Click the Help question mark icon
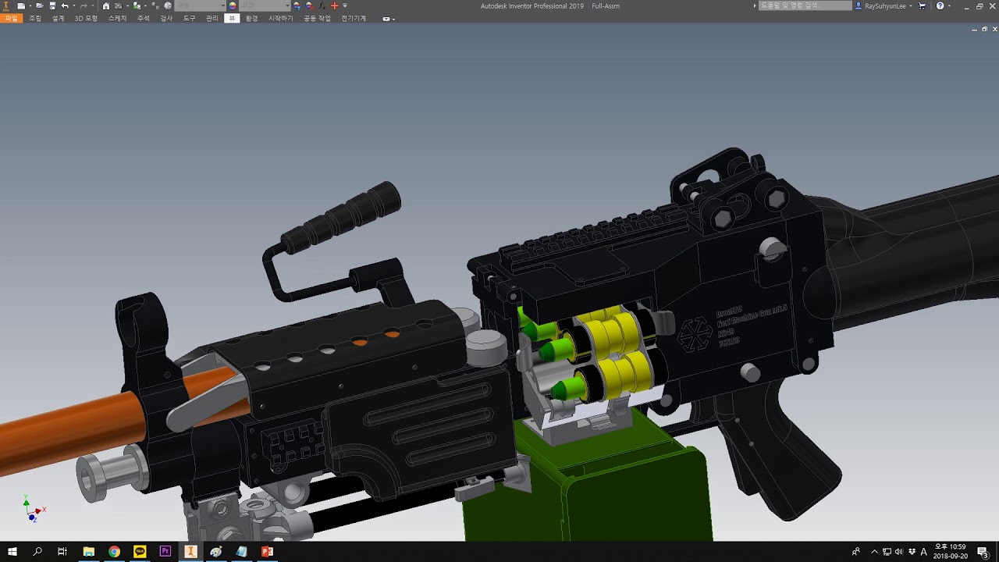Viewport: 999px width, 562px height. (x=940, y=5)
